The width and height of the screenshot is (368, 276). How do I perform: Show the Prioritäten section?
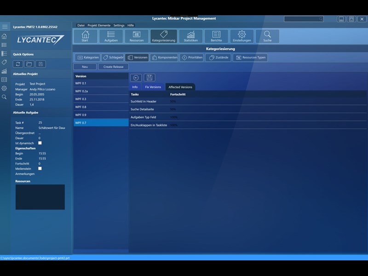point(192,57)
